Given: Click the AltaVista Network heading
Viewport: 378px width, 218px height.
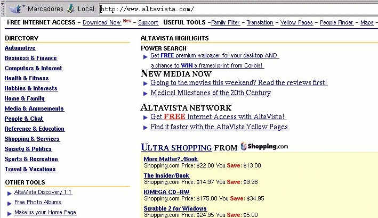Looking at the screenshot, I should tap(186, 107).
